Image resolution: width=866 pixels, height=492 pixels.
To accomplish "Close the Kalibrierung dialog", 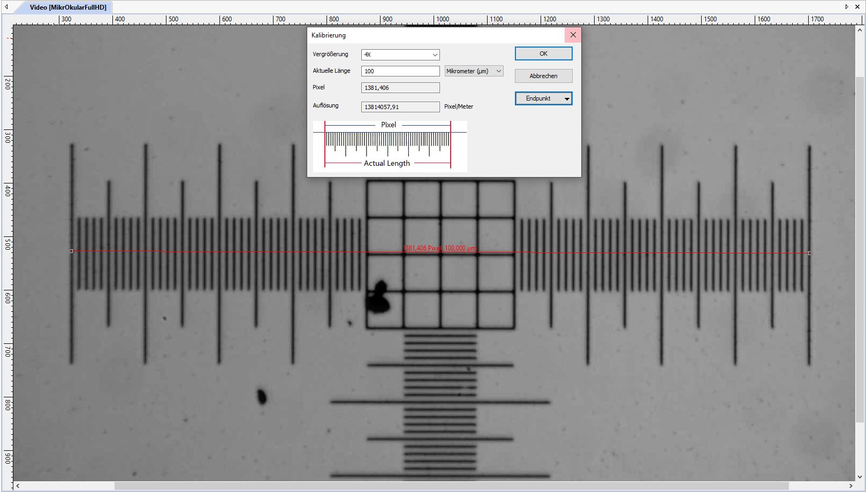I will click(573, 35).
